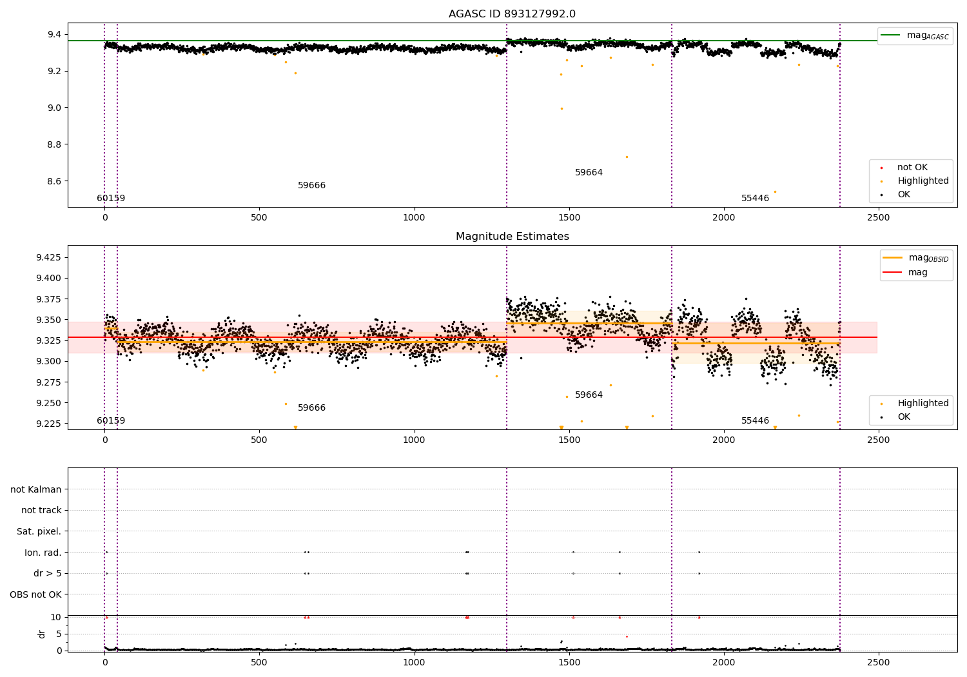Click "not OK" in the AGASC plot legend
The height and width of the screenshot is (677, 967).
point(912,168)
